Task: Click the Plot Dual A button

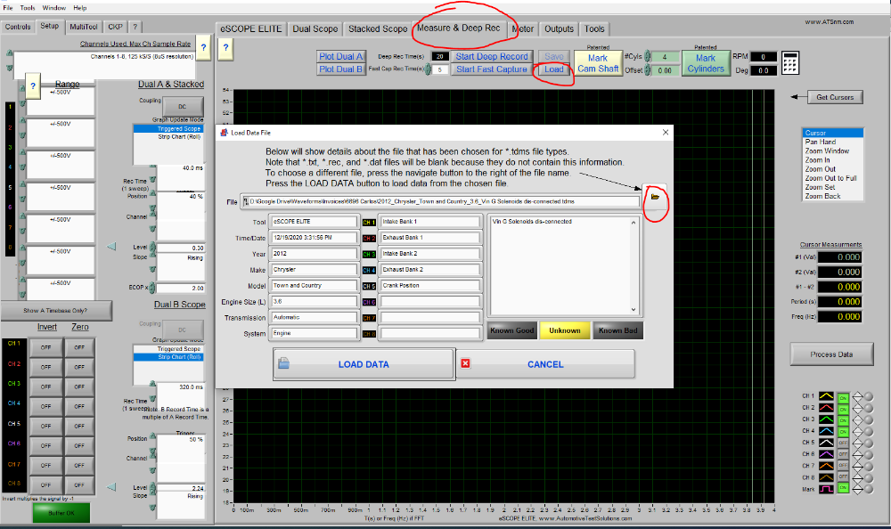Action: (340, 56)
